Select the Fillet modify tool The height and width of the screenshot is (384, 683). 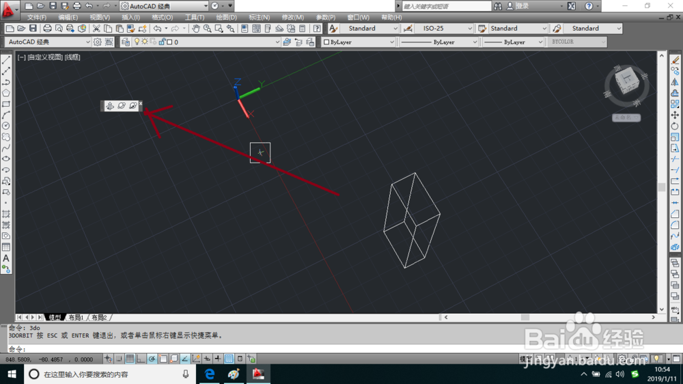675,225
